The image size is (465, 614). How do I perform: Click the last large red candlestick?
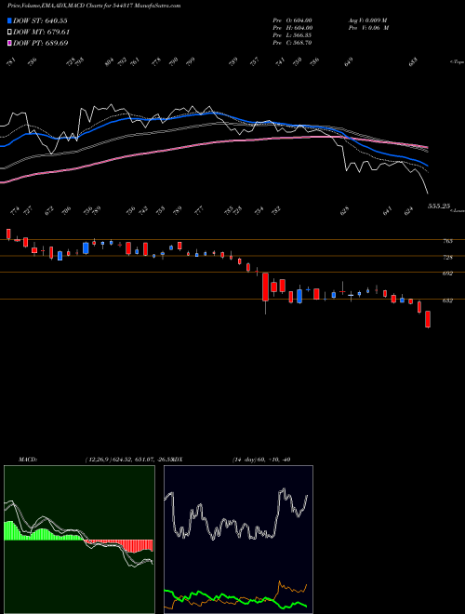428,319
